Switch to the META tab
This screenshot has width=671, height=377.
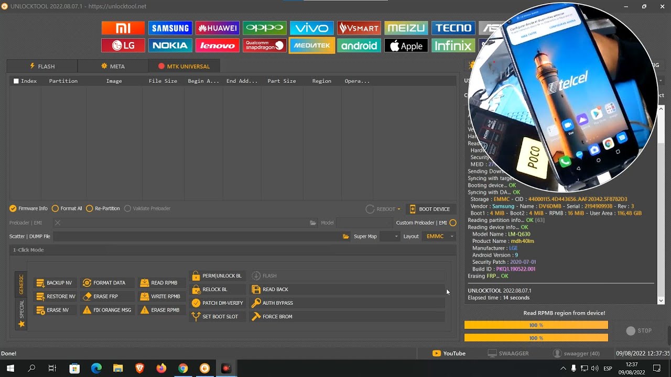pyautogui.click(x=113, y=66)
